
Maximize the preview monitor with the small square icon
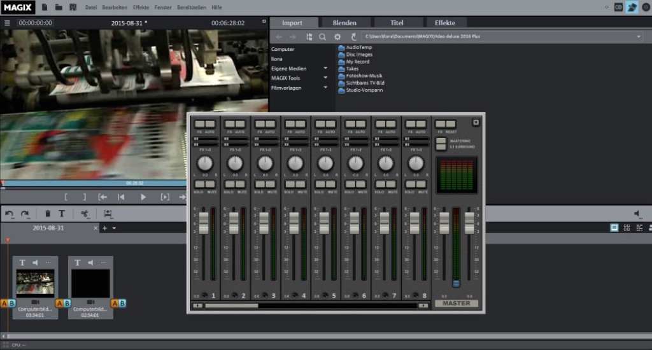tap(264, 21)
